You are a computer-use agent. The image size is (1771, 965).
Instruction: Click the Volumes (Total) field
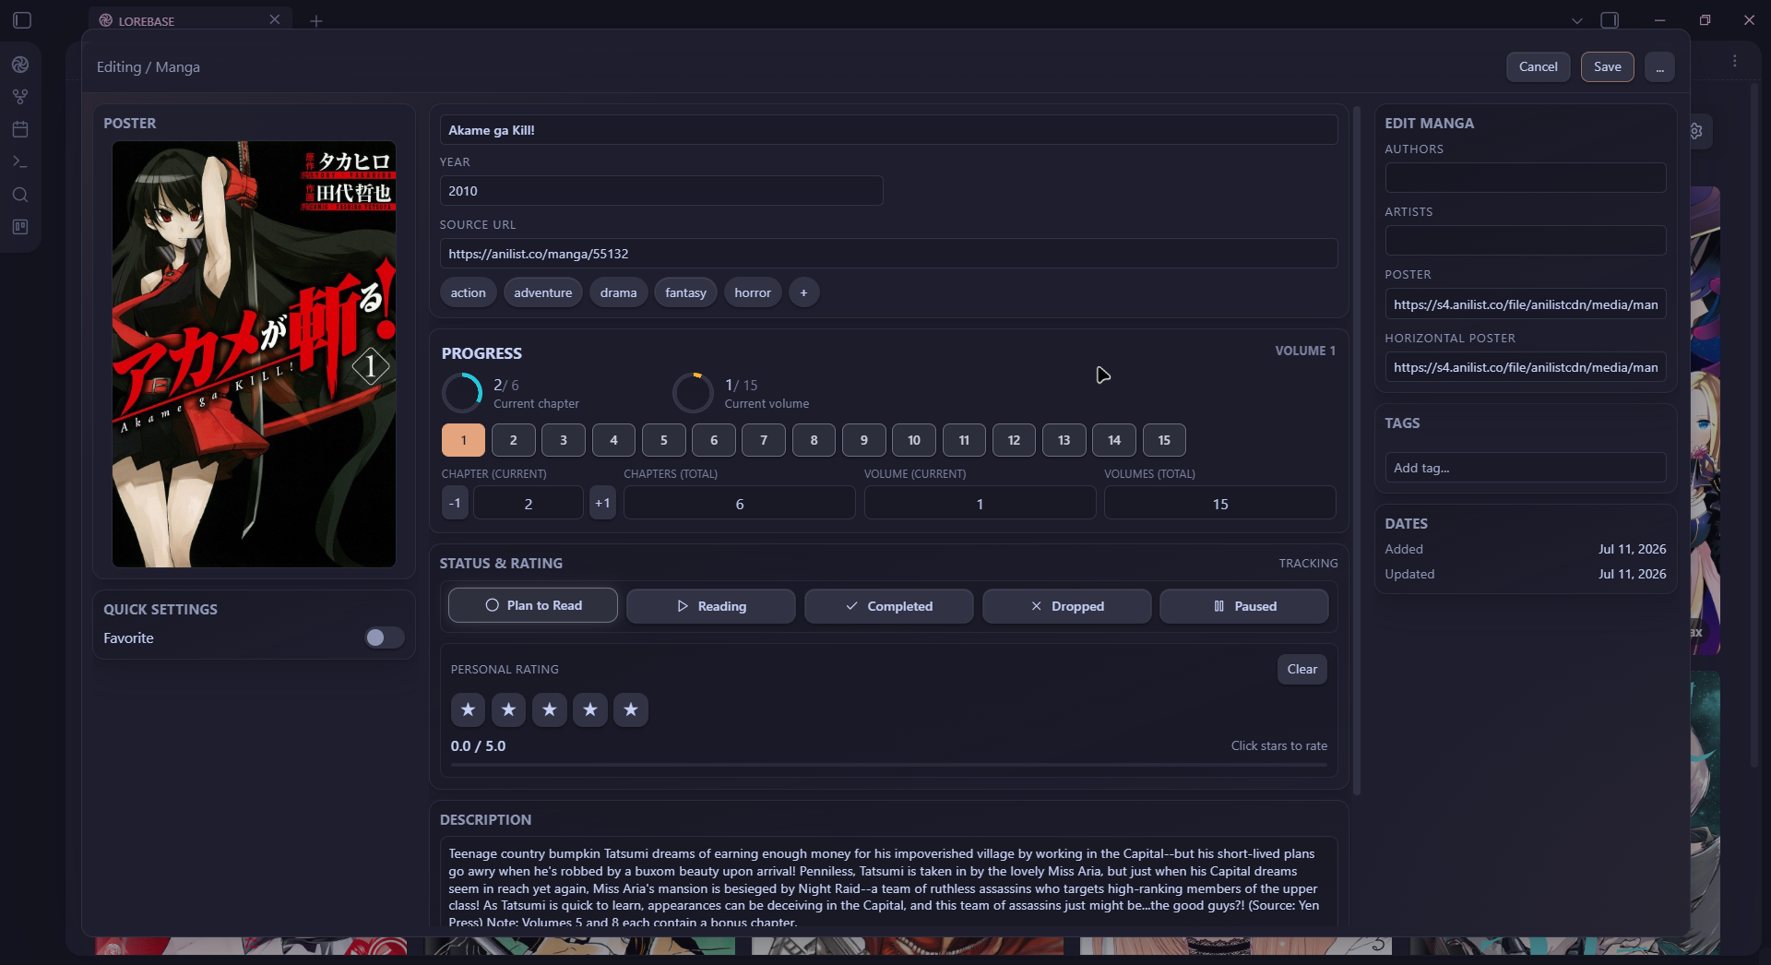pyautogui.click(x=1220, y=504)
